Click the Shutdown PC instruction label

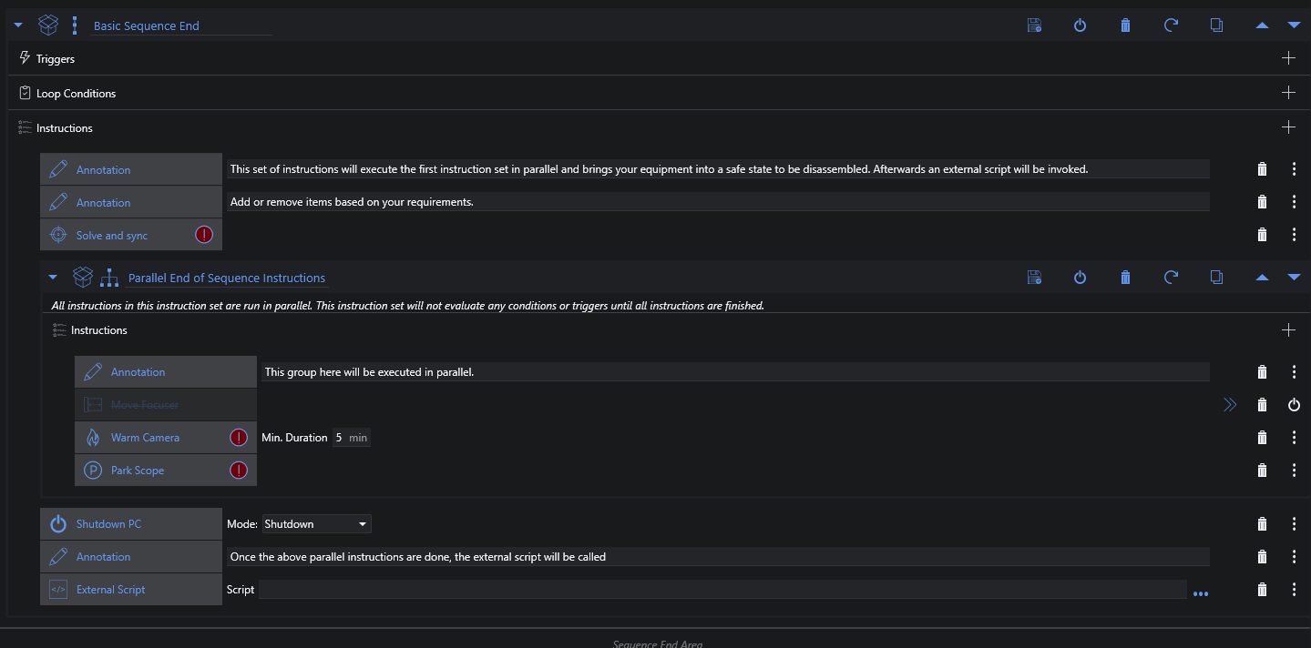pyautogui.click(x=108, y=524)
